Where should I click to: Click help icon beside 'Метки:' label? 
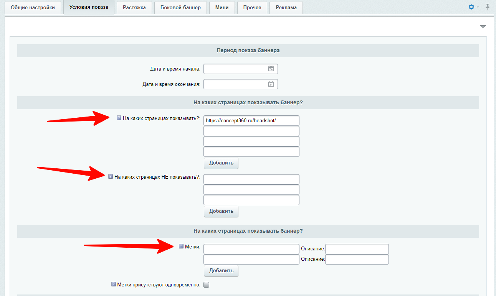pyautogui.click(x=181, y=246)
